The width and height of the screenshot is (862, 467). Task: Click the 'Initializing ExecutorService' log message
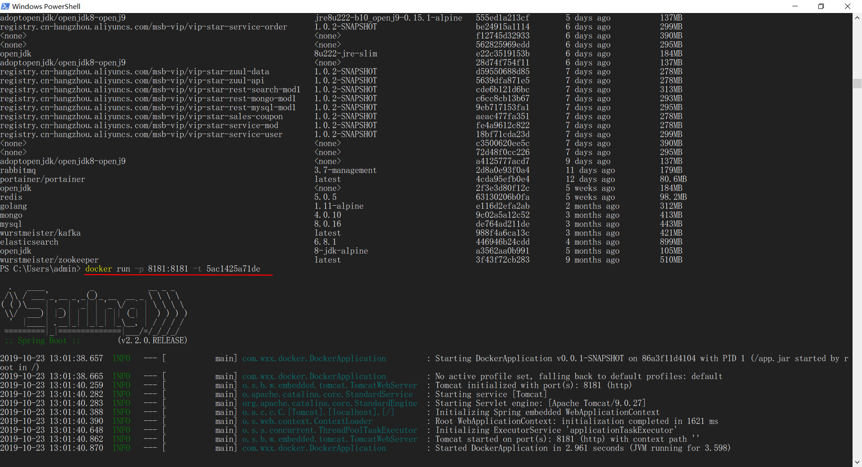click(x=557, y=430)
